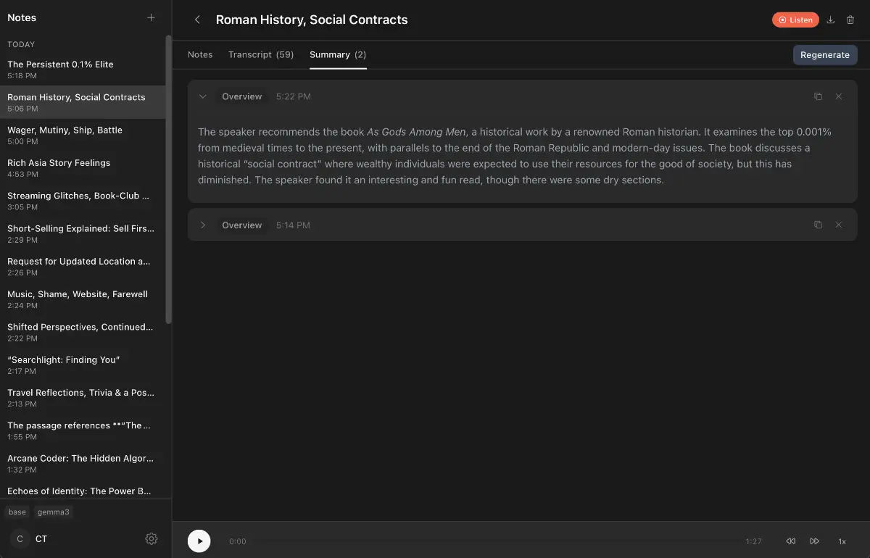Viewport: 870px width, 558px height.
Task: Click the plus icon to add new note
Action: coord(151,17)
